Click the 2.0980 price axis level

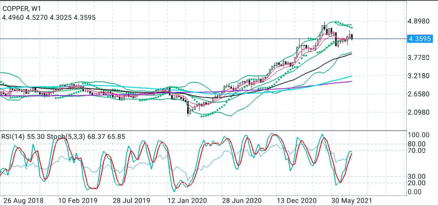click(x=419, y=112)
